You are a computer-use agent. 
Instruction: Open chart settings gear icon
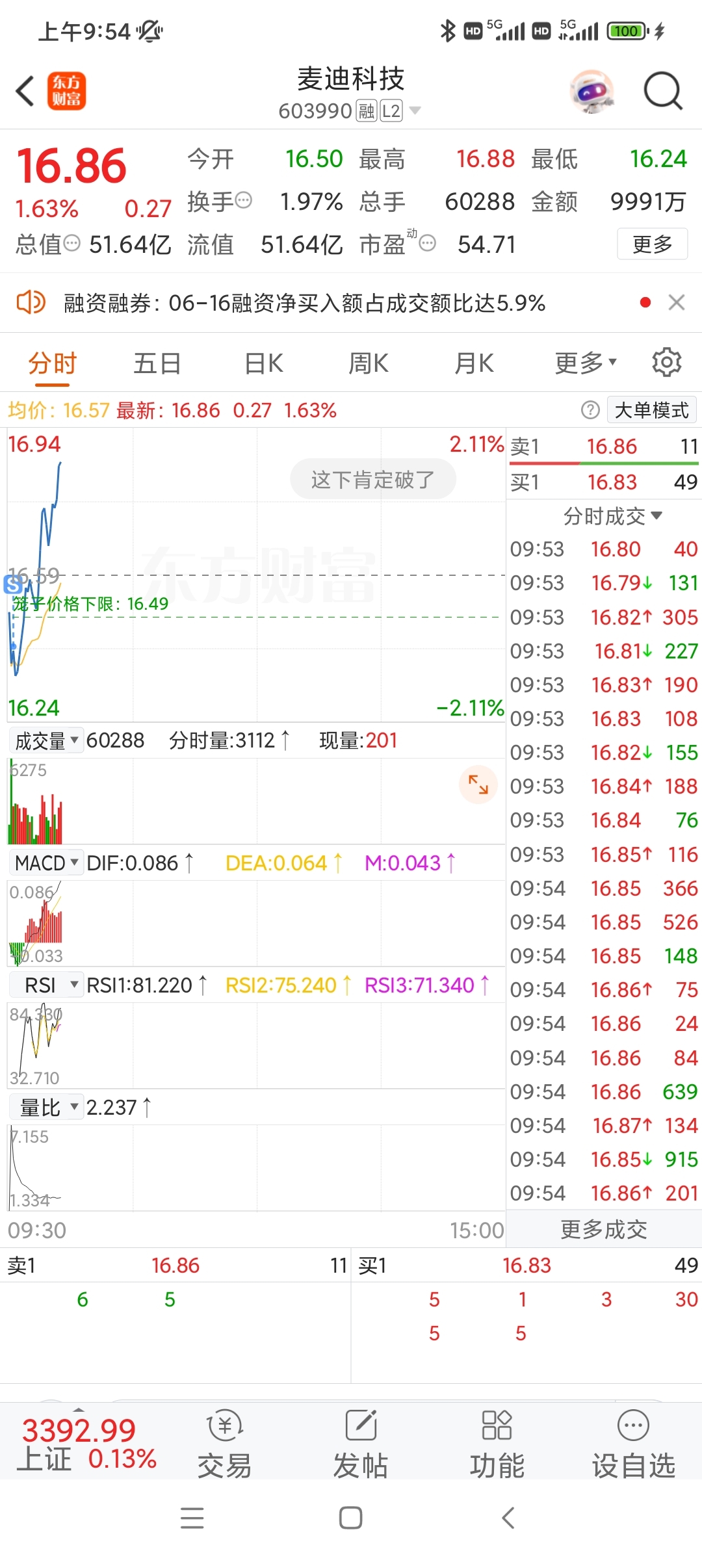click(x=667, y=362)
